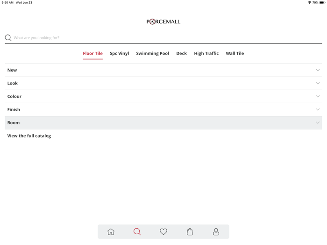Image resolution: width=327 pixels, height=245 pixels.
Task: Switch to the Deck tab
Action: 181,54
